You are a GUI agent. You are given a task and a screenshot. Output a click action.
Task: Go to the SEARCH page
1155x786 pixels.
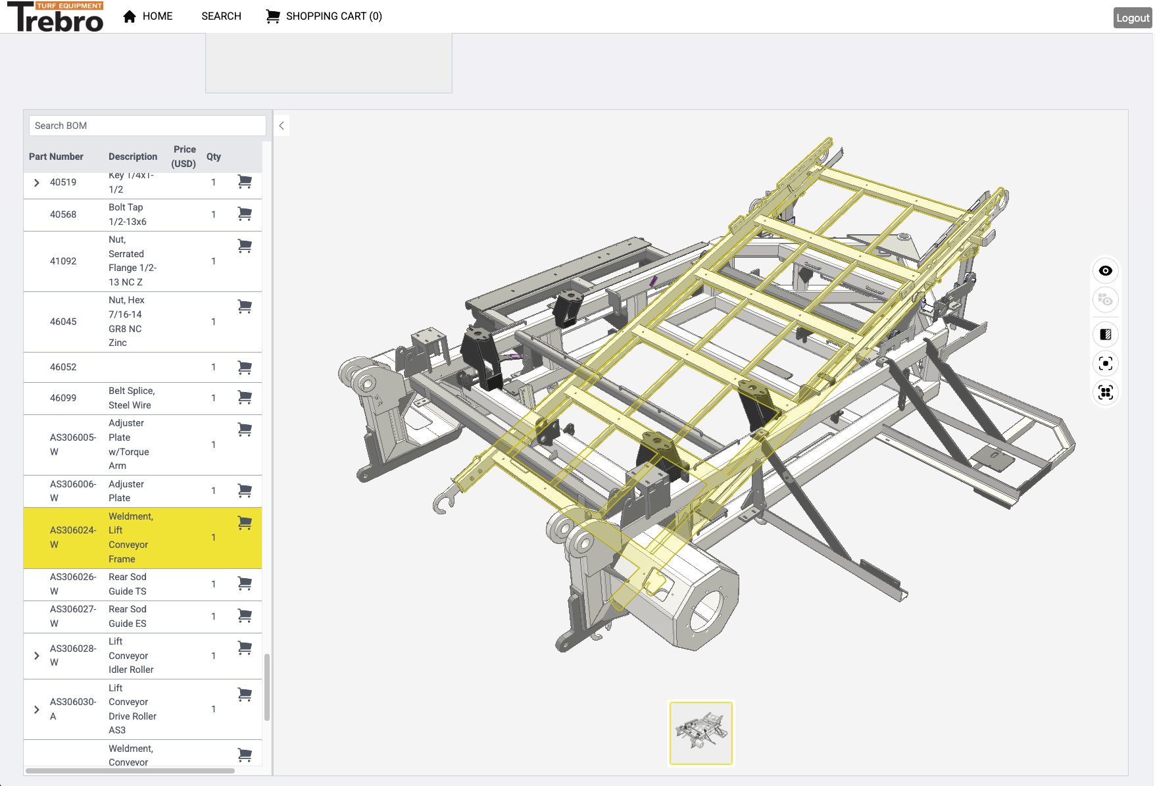point(221,16)
